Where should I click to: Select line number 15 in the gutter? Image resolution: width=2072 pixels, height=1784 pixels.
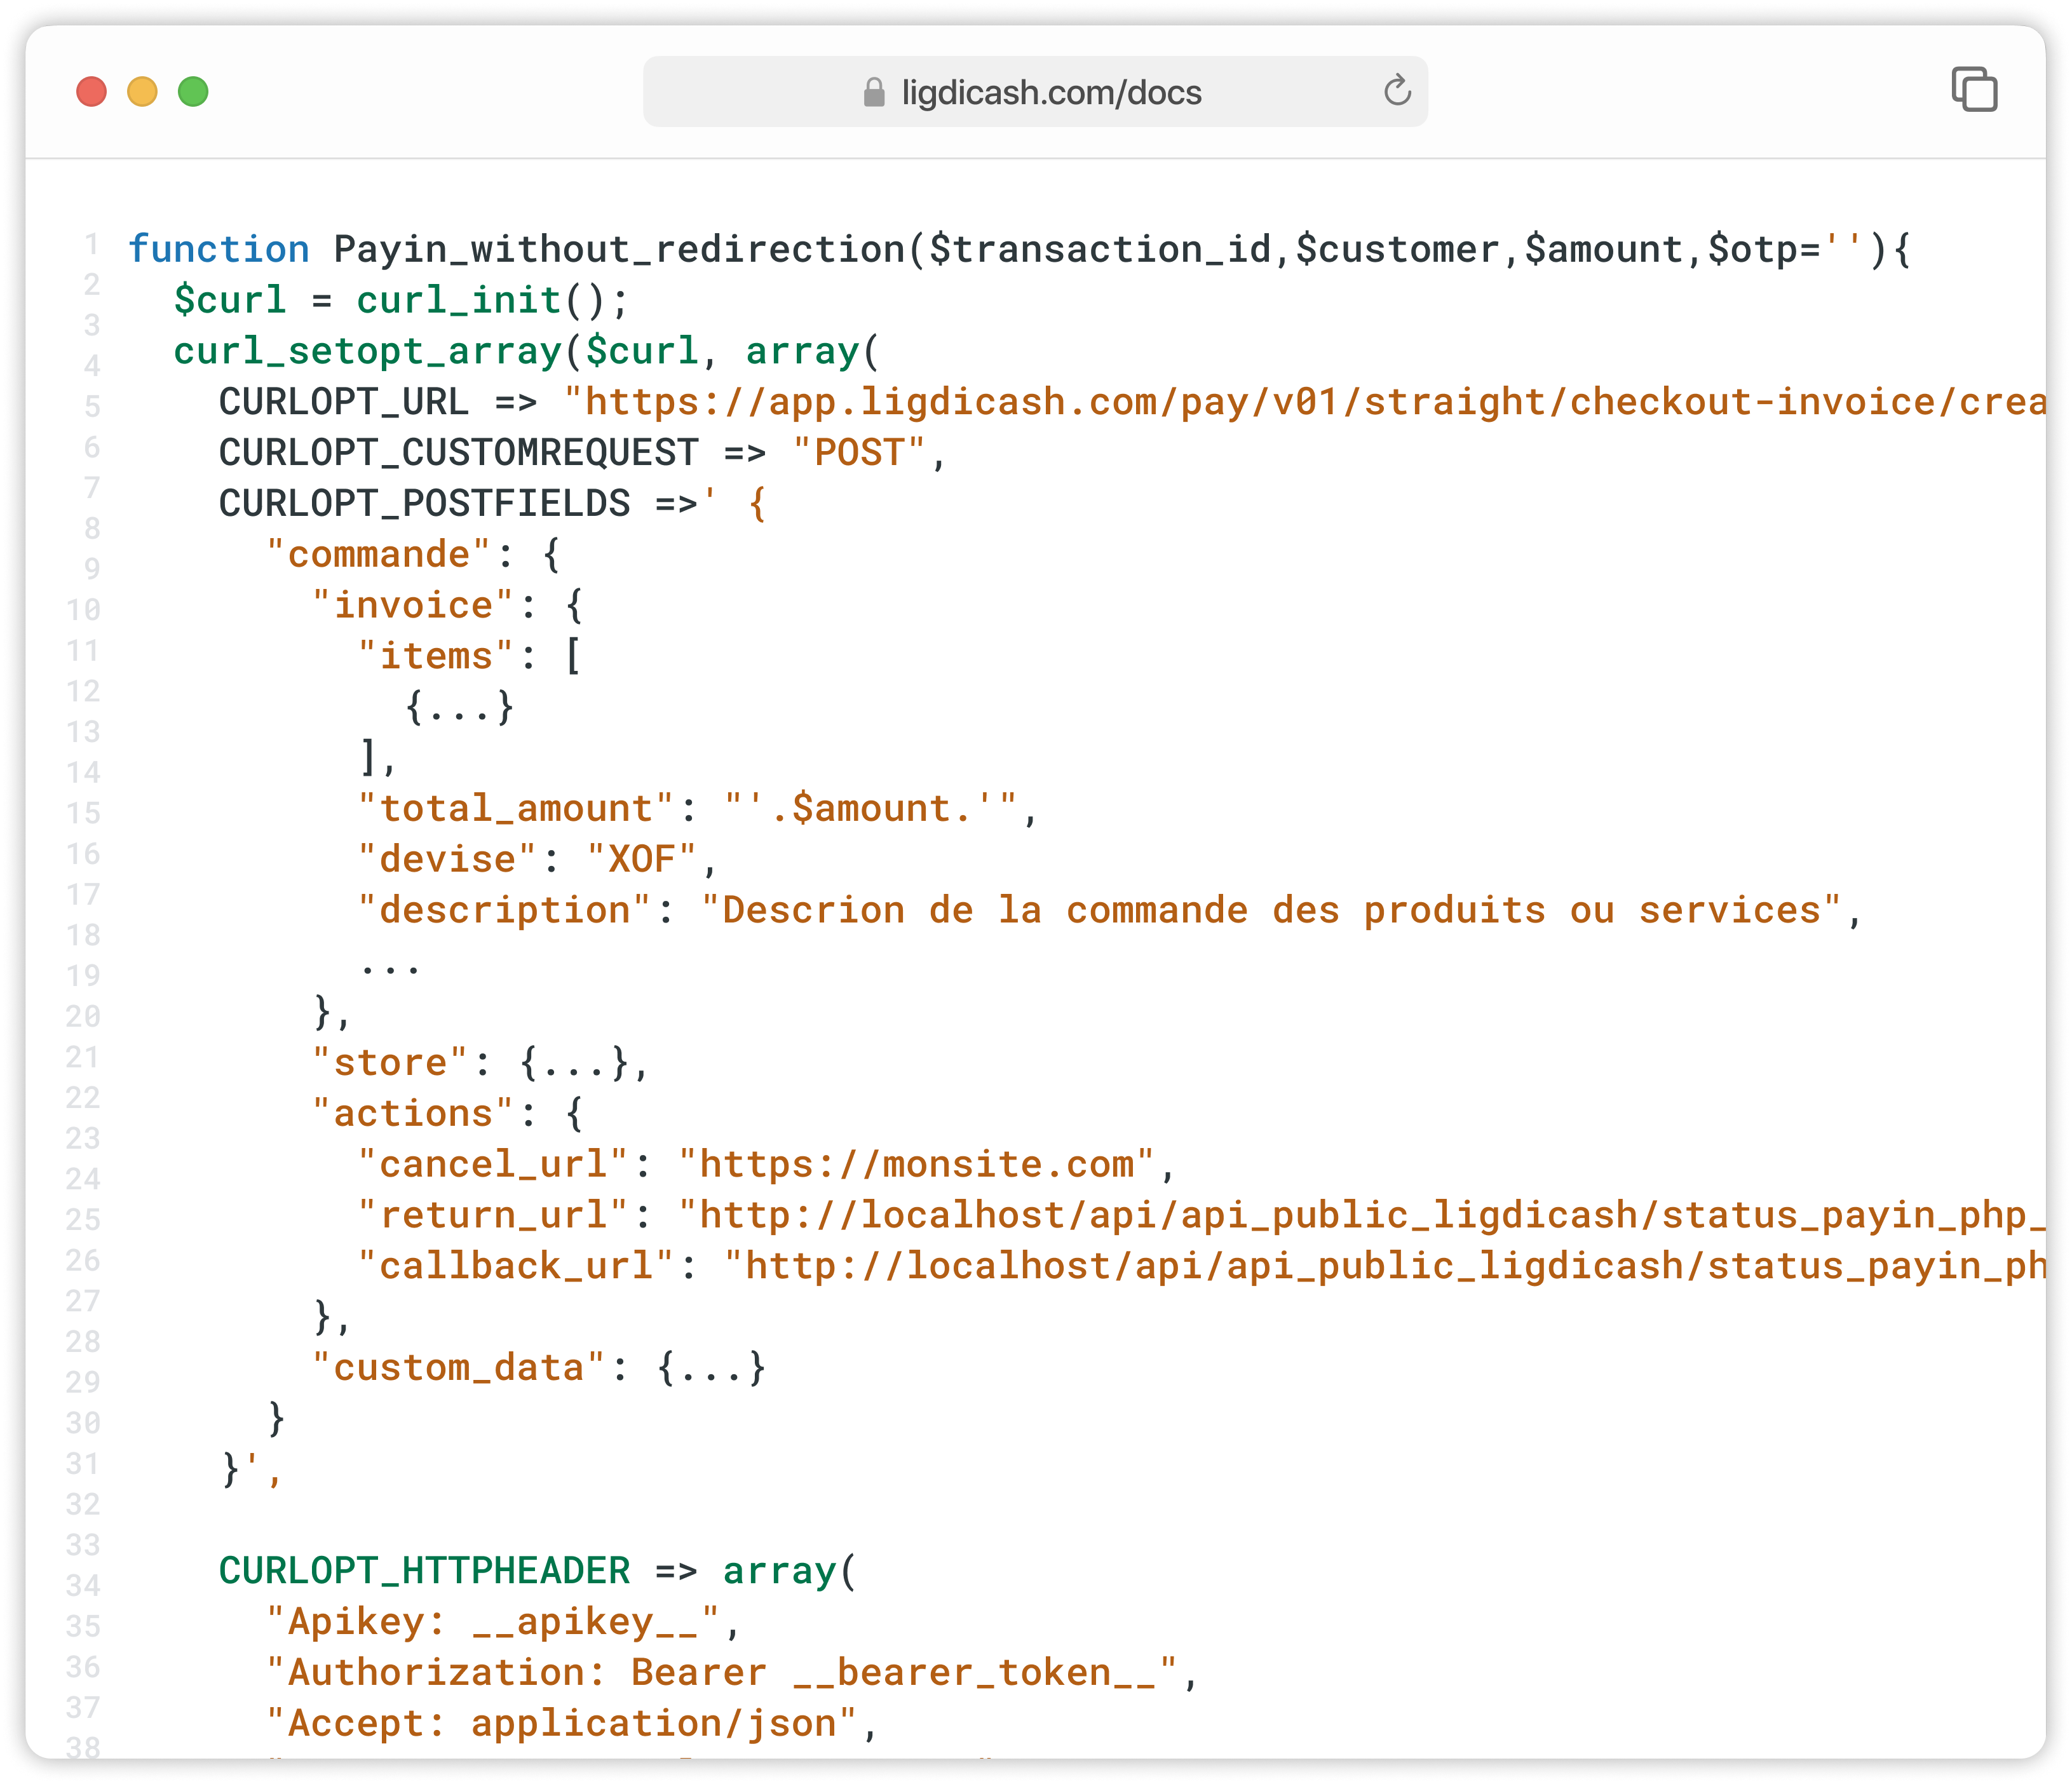pos(86,814)
